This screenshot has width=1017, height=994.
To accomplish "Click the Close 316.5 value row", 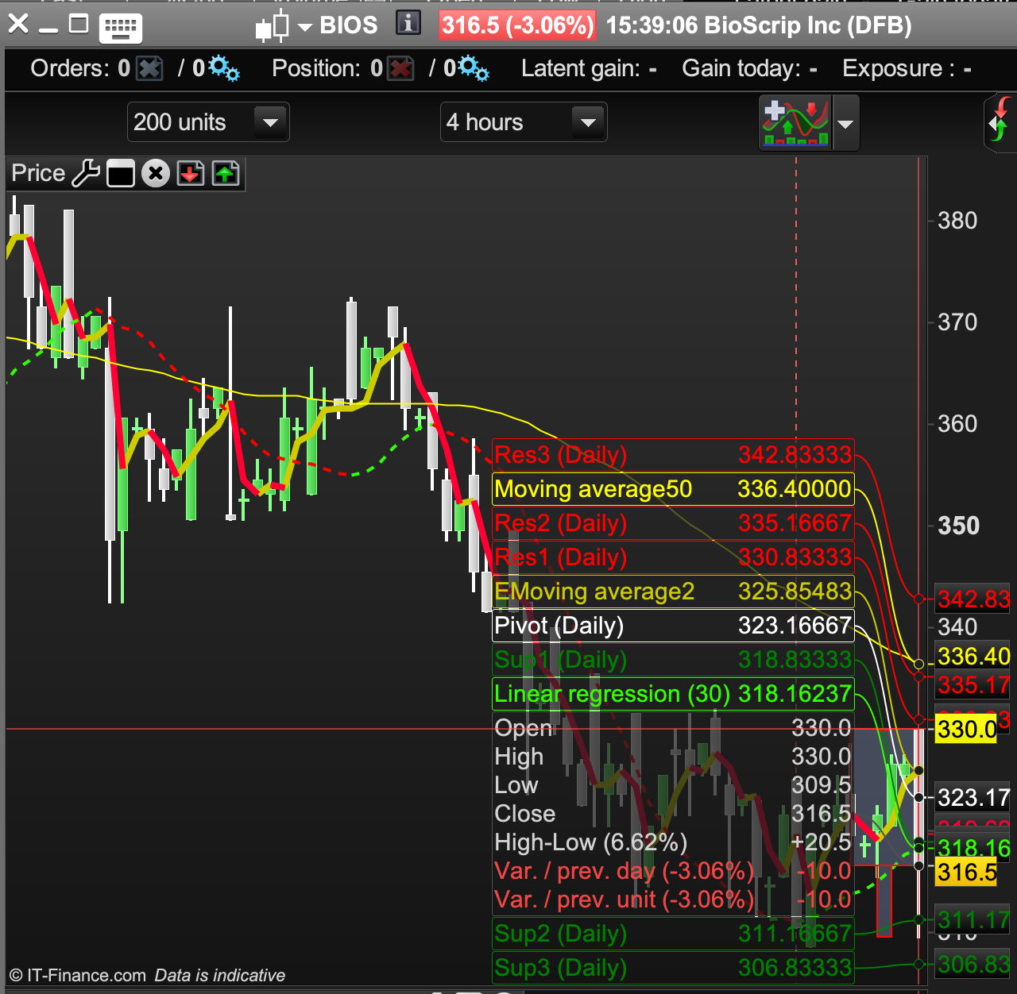I will tap(673, 814).
